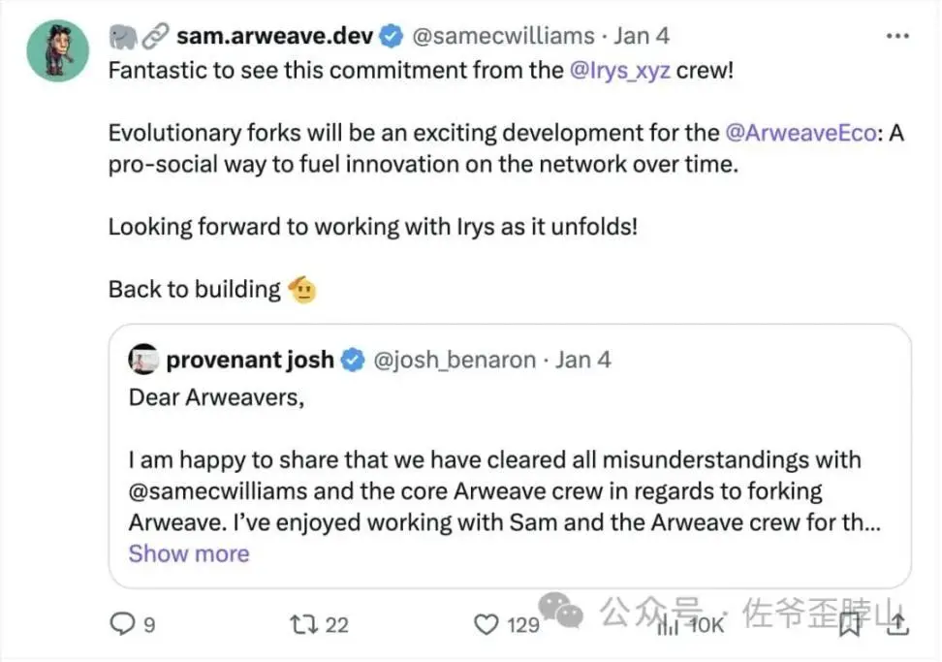942x662 pixels.
Task: Click provenant josh verified badge
Action: 353,360
